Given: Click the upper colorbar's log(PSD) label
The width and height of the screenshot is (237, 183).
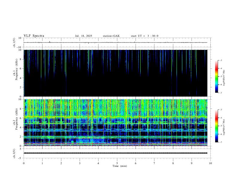Looking at the screenshot, I should 224,78.
